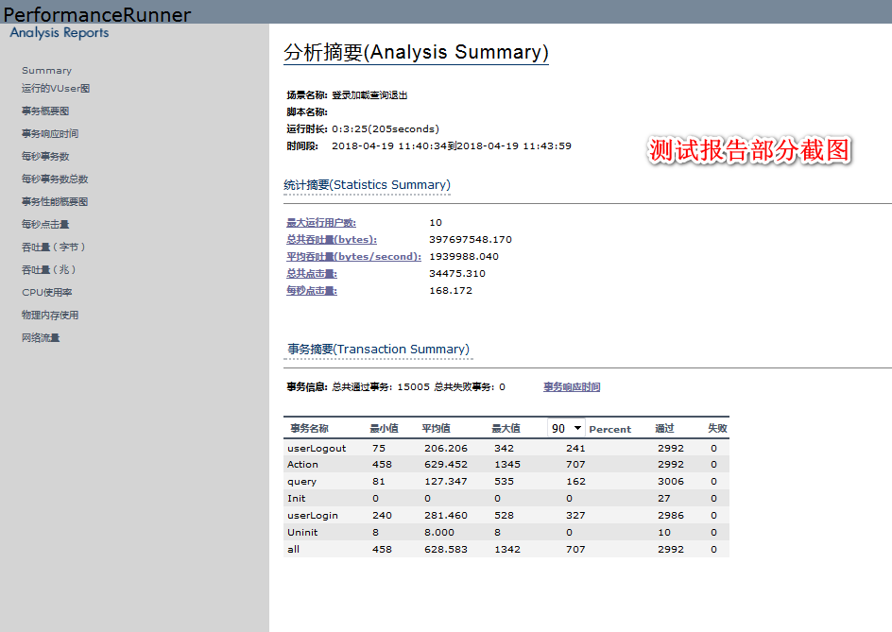
Task: View the 吞吐量（字节）report
Action: click(55, 248)
